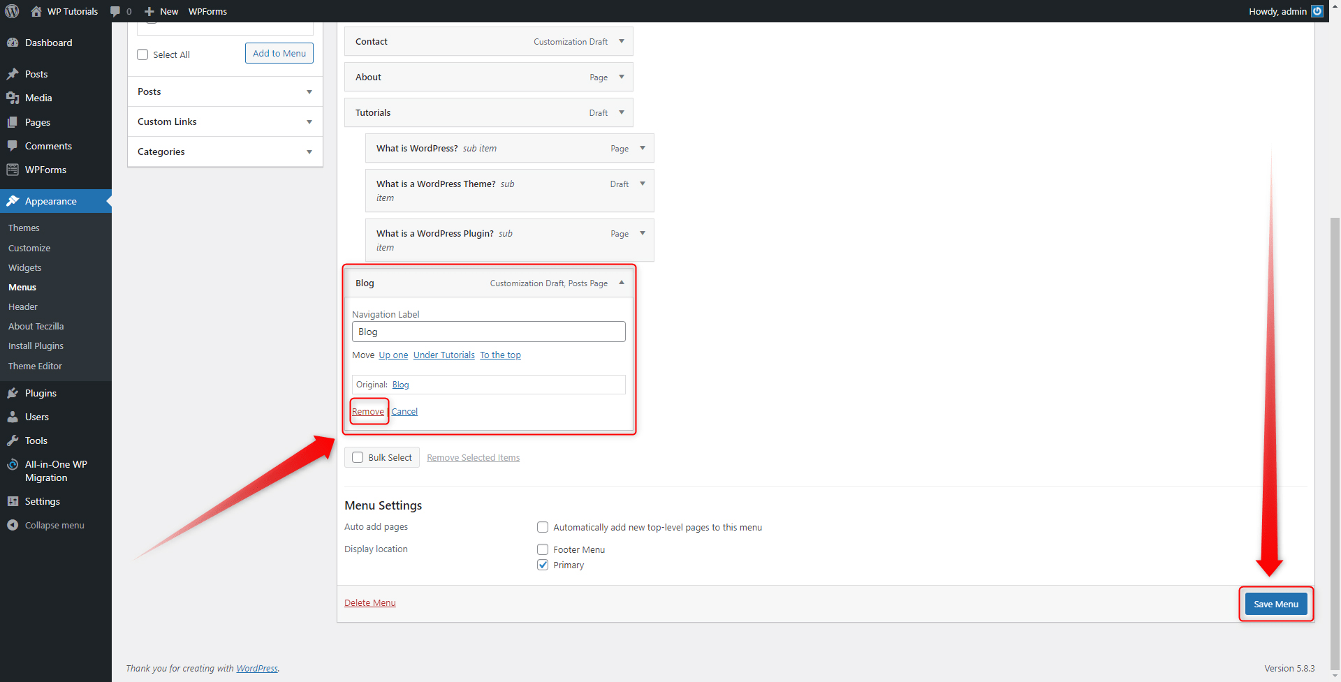The width and height of the screenshot is (1341, 682).
Task: Click the admin user avatar icon
Action: [x=1317, y=11]
